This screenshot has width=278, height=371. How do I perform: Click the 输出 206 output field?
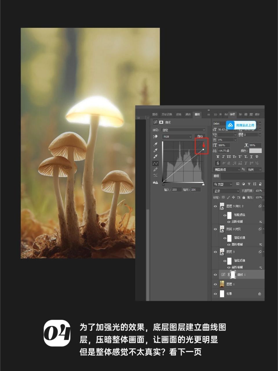click(x=195, y=190)
